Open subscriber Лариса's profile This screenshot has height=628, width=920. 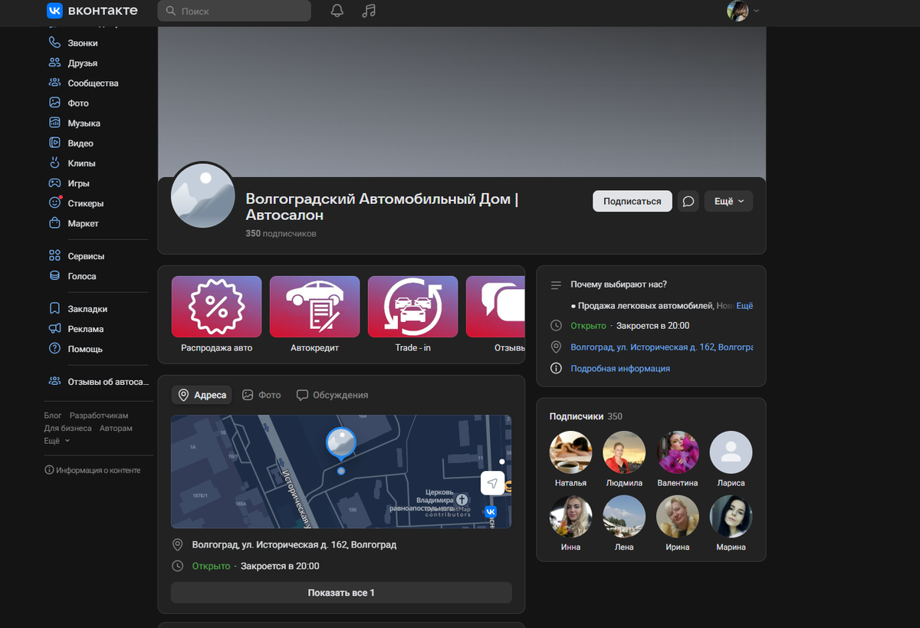(x=731, y=459)
